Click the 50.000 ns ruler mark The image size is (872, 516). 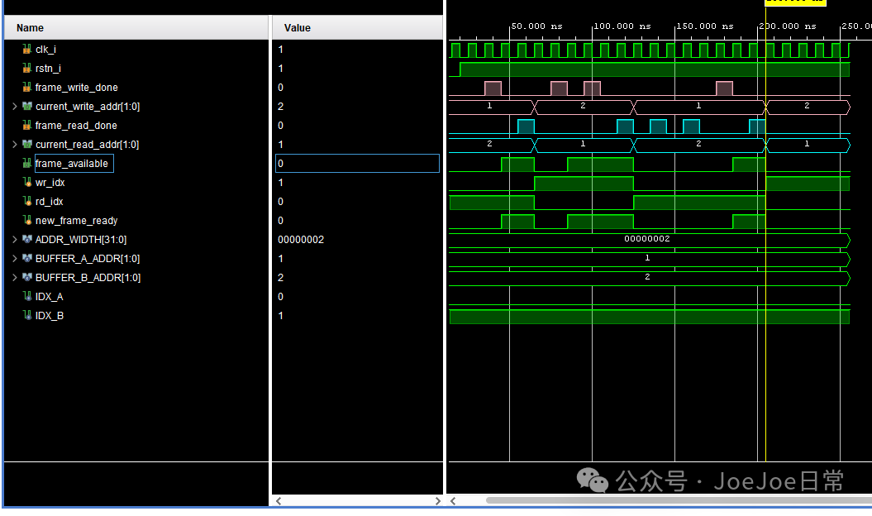536,26
